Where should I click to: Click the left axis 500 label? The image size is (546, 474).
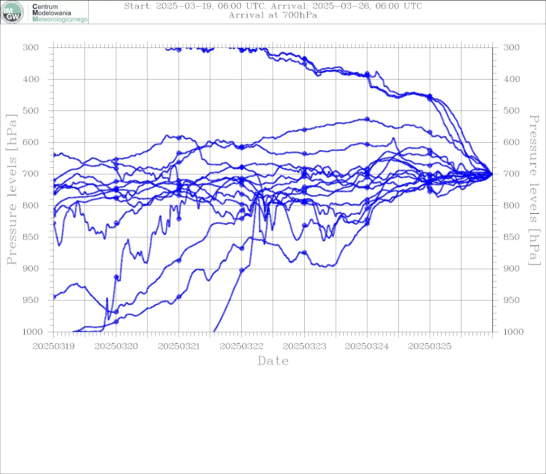pyautogui.click(x=31, y=110)
